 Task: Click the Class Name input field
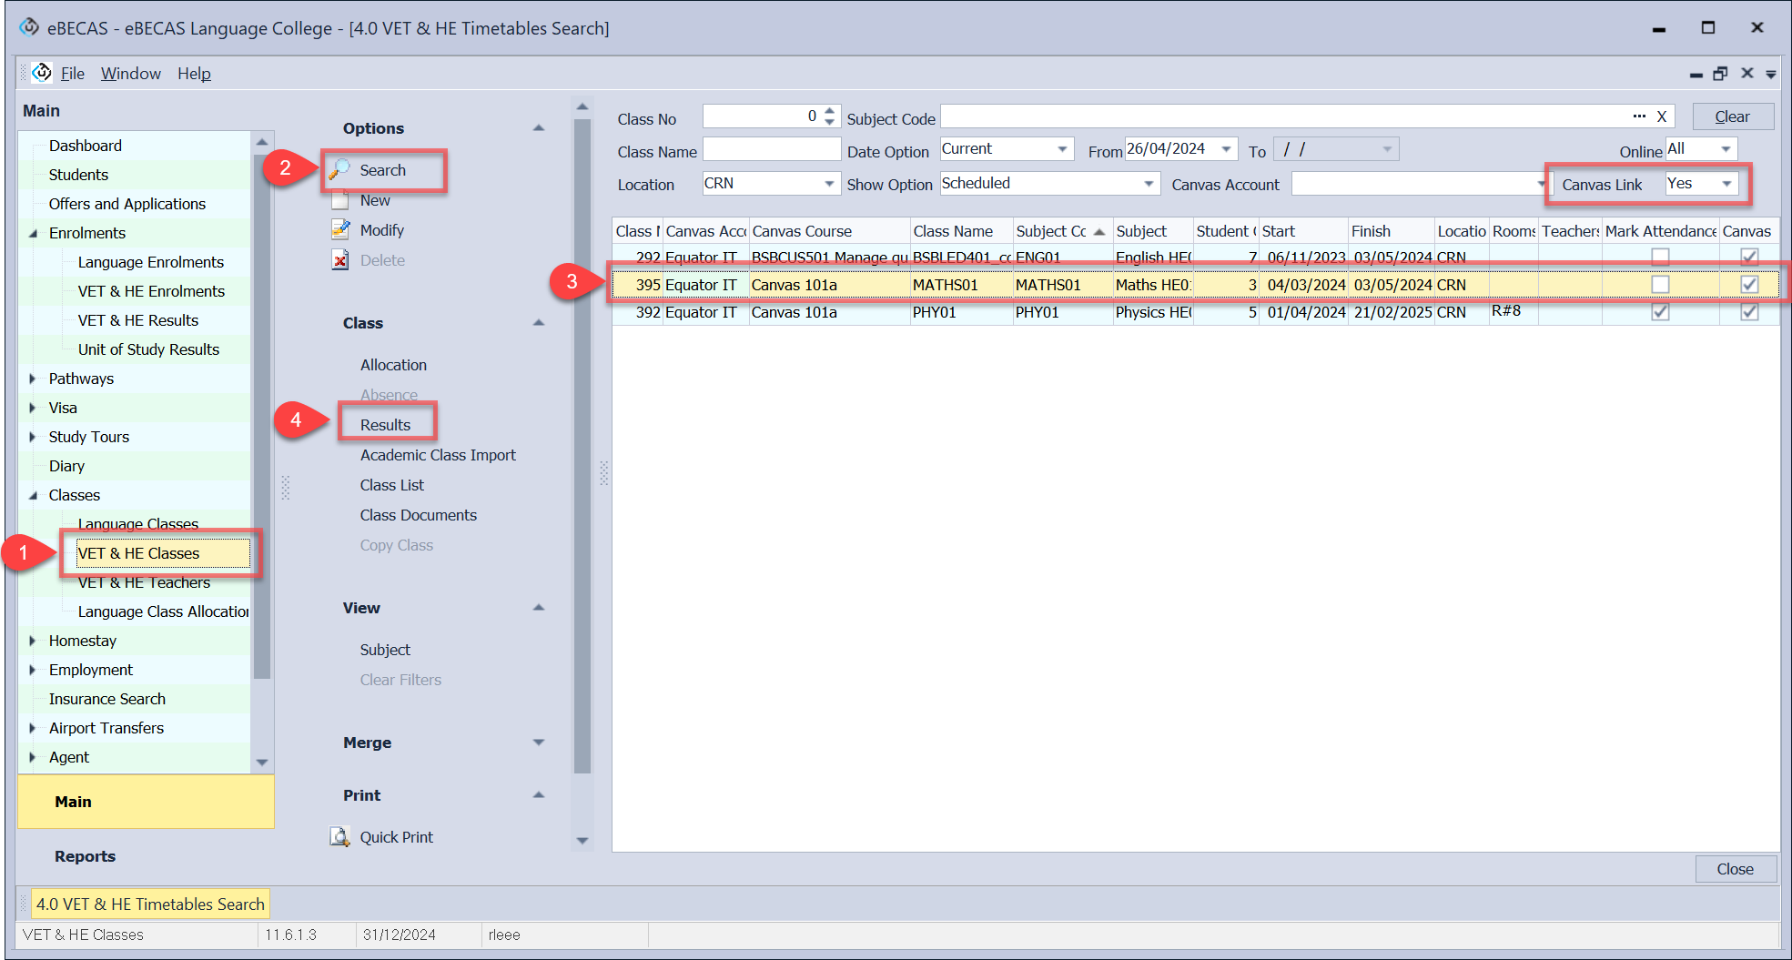(771, 150)
